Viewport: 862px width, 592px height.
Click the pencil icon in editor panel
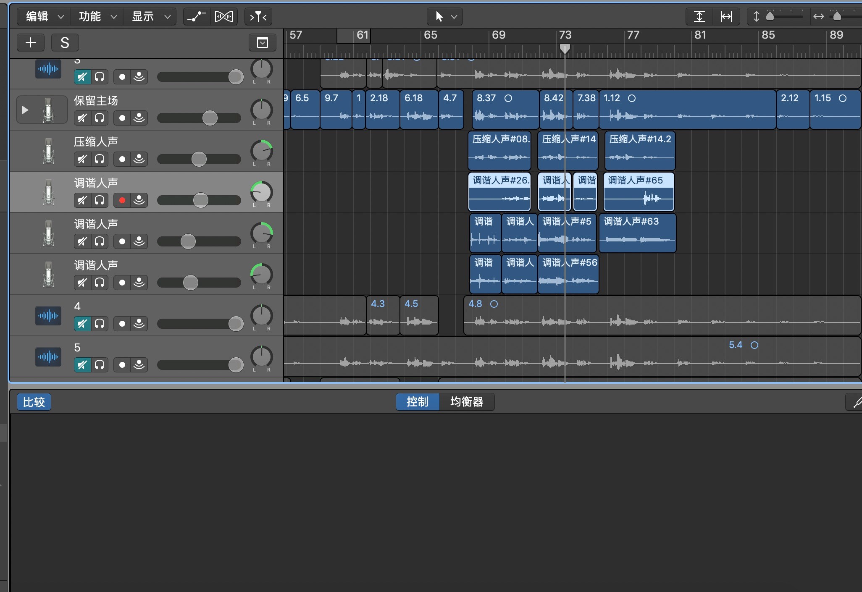tap(856, 402)
